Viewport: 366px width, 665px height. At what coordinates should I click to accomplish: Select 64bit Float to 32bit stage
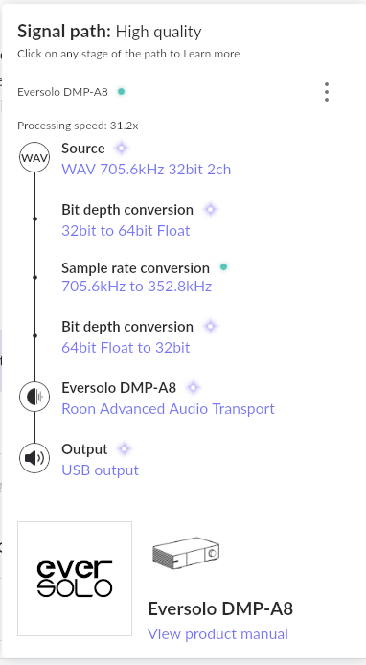[126, 347]
